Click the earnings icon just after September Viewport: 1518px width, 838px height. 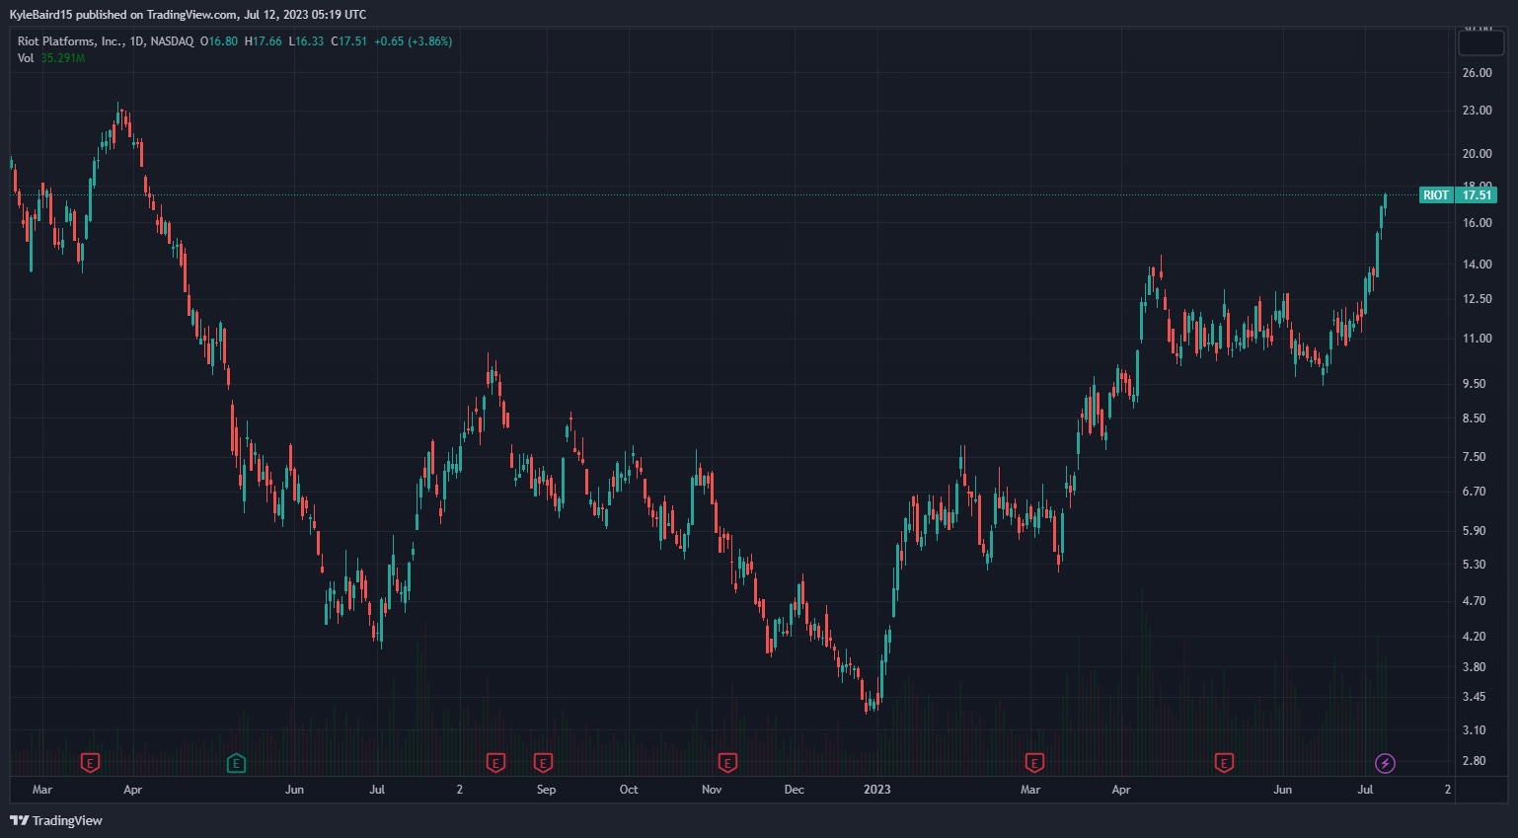(x=542, y=763)
